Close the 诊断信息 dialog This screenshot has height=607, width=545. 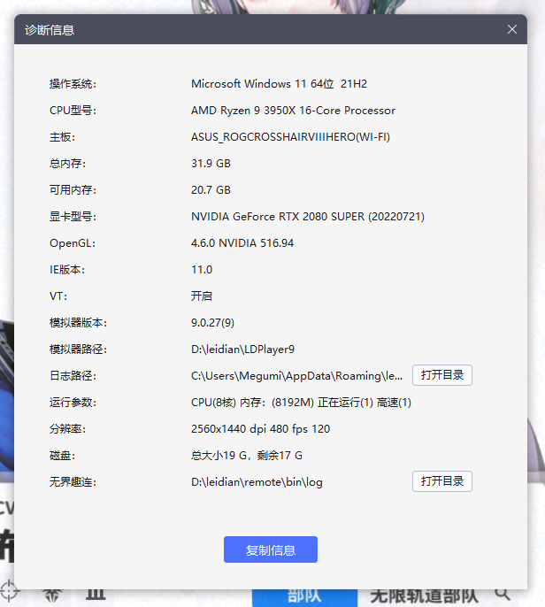click(x=511, y=29)
